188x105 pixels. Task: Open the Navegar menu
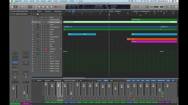pos(43,1)
